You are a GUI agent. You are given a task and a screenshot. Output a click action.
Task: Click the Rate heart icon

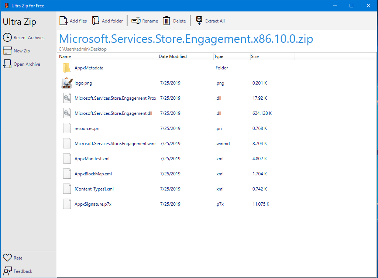coord(7,258)
